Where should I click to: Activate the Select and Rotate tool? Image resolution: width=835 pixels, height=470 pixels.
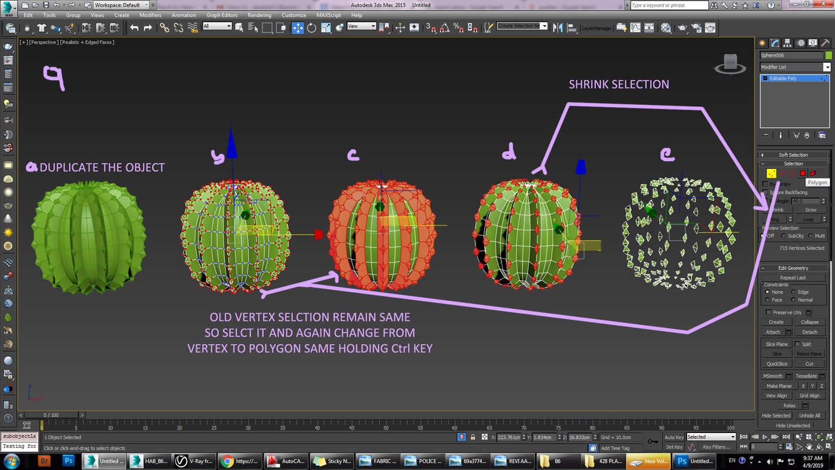311,27
